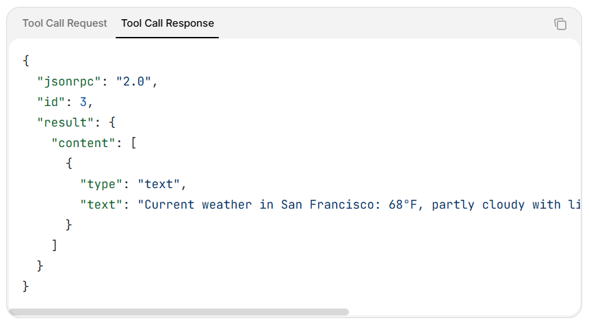Switch to the Tool Call Request tab
589x327 pixels.
click(x=65, y=23)
